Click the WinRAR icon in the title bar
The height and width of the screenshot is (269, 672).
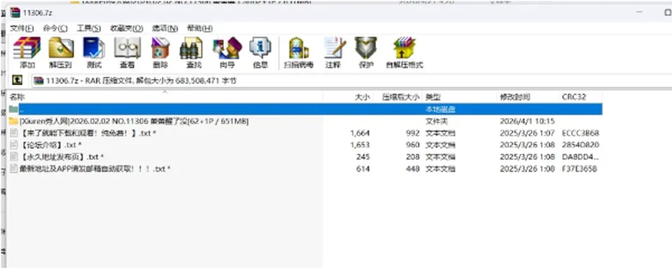coord(15,12)
